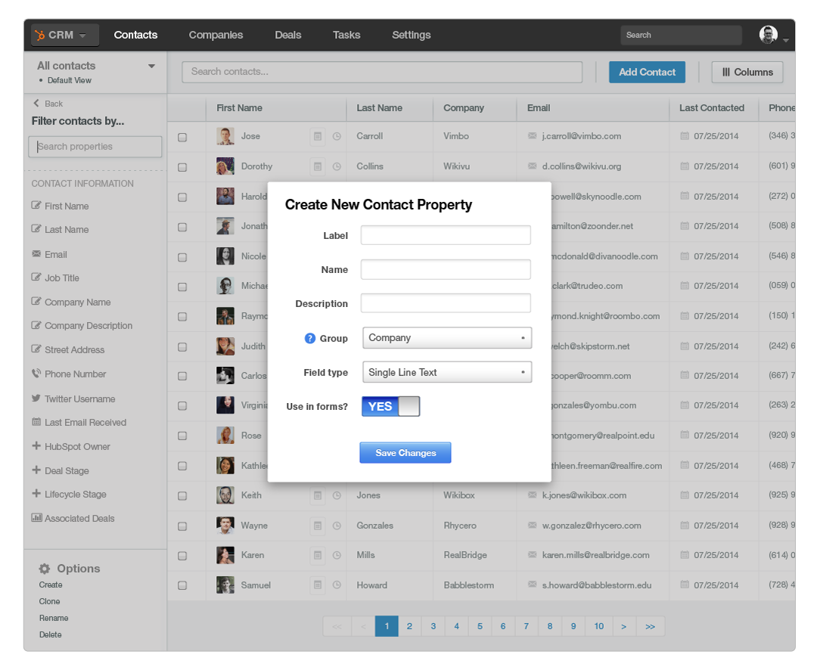Expand the All contacts view selector
This screenshot has height=670, width=817.
pyautogui.click(x=151, y=67)
